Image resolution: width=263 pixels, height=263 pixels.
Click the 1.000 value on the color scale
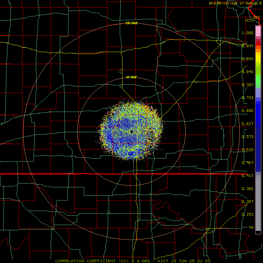pyautogui.click(x=248, y=33)
